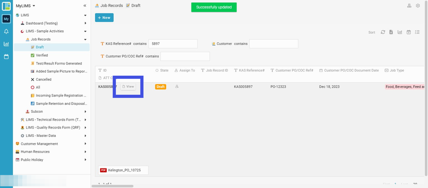Viewport: 428px width, 188px height.
Task: Export records with the file download icon
Action: [x=391, y=32]
